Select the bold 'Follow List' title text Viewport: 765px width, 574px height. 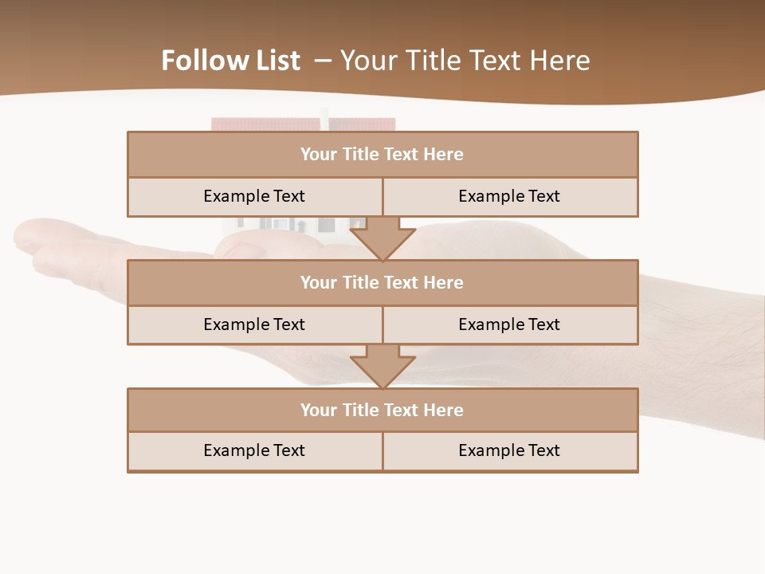(230, 61)
